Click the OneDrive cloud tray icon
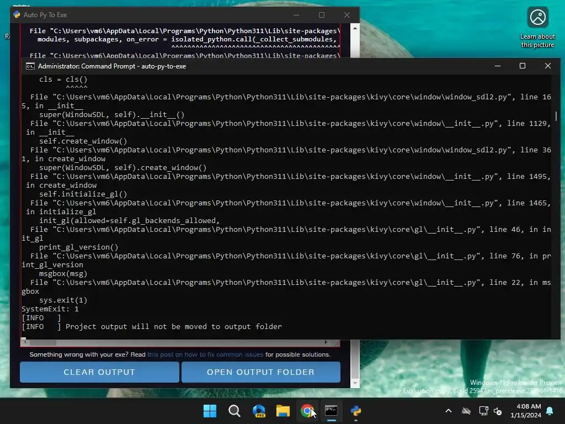565x424 pixels. [x=466, y=411]
